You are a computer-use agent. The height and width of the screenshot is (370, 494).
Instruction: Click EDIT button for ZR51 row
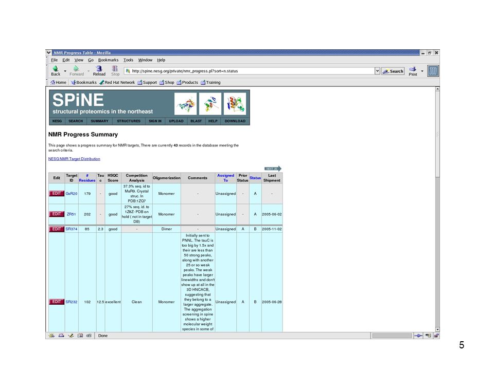pos(57,214)
